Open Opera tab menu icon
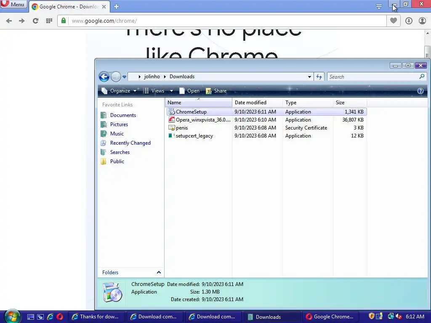This screenshot has height=323, width=431. click(x=379, y=6)
